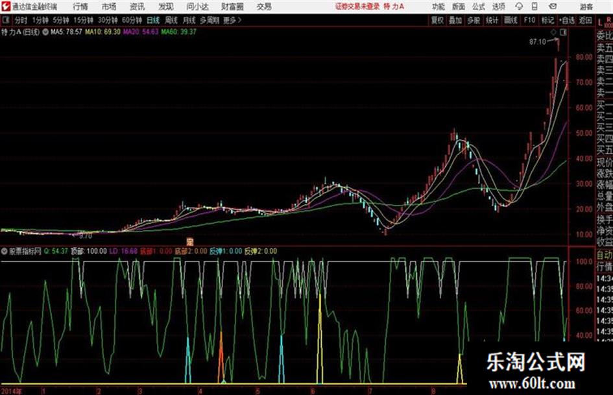Image resolution: width=613 pixels, height=395 pixels.
Task: Open the 公式 menu
Action: pos(479,6)
